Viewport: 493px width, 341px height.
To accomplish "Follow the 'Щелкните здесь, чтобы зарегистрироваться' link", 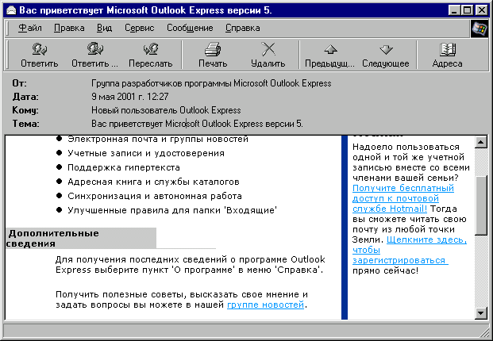I will point(410,250).
